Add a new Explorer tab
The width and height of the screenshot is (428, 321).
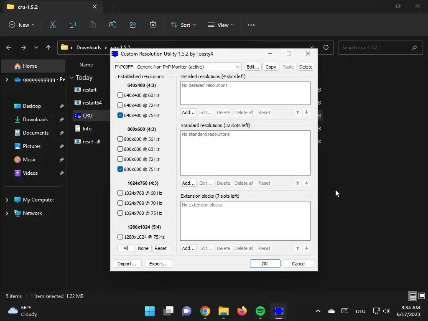[x=114, y=7]
